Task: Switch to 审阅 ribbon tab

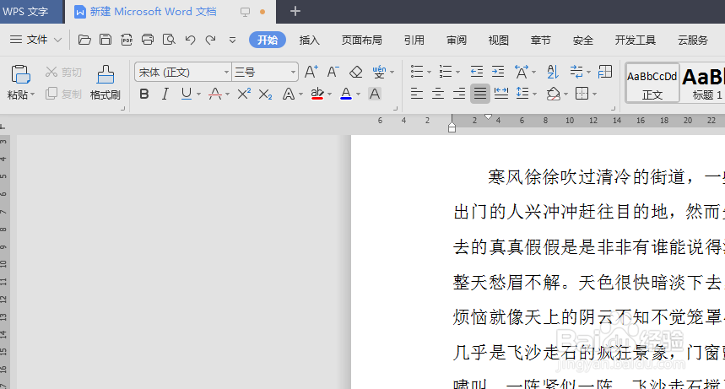Action: click(457, 41)
